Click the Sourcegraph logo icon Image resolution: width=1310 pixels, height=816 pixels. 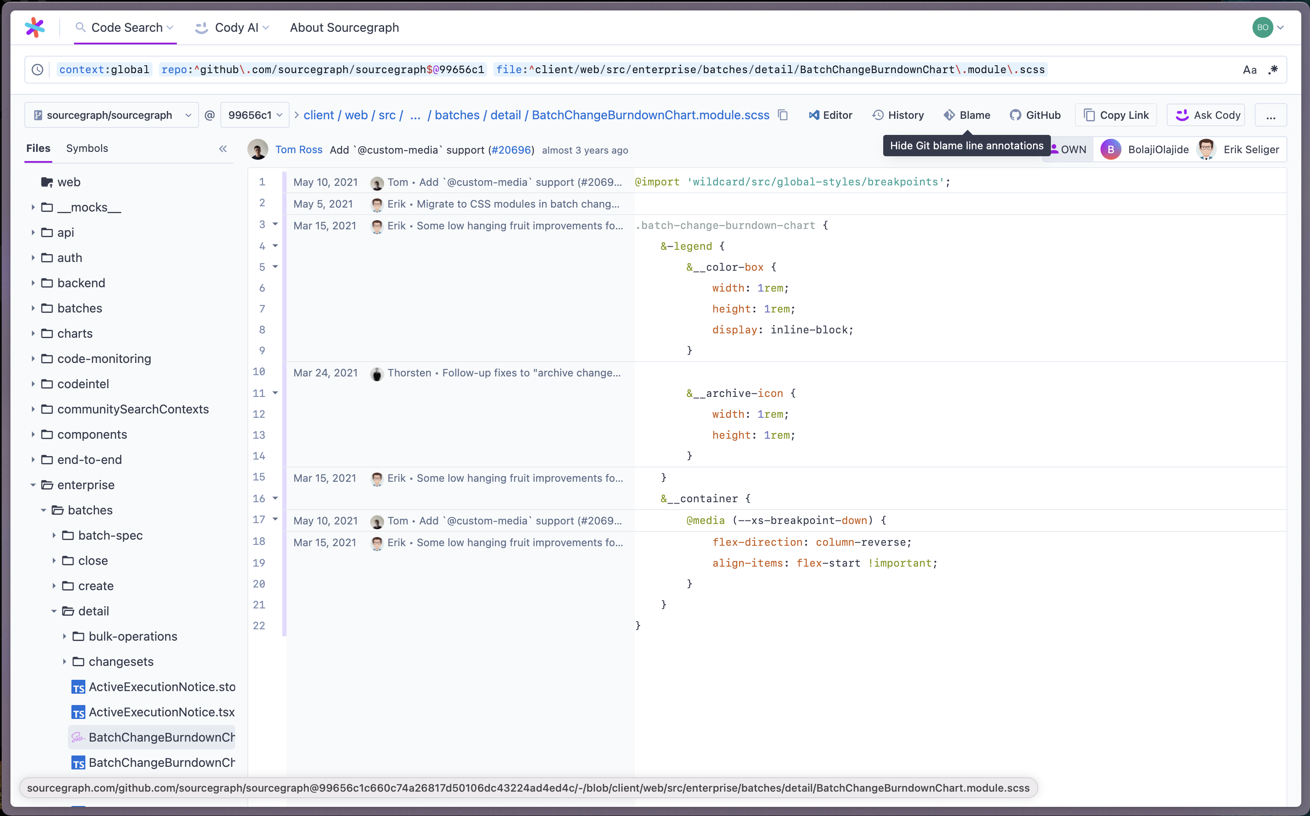(x=35, y=26)
